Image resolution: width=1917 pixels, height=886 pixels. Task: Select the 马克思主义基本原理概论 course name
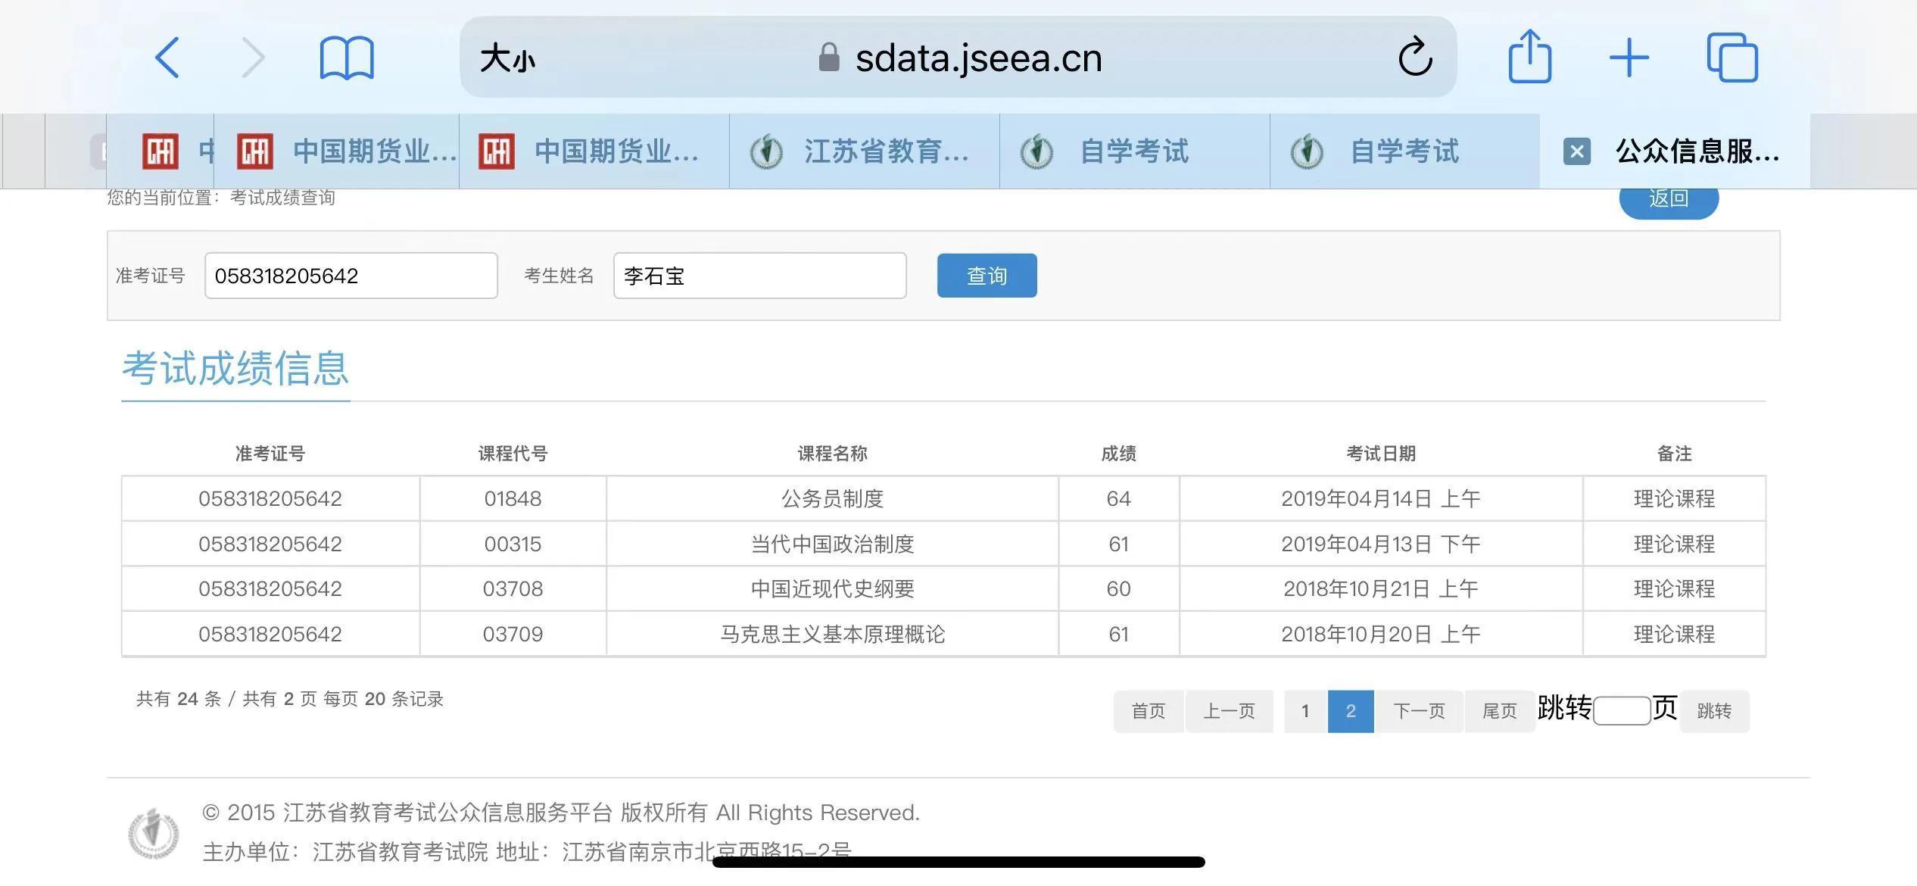(833, 635)
